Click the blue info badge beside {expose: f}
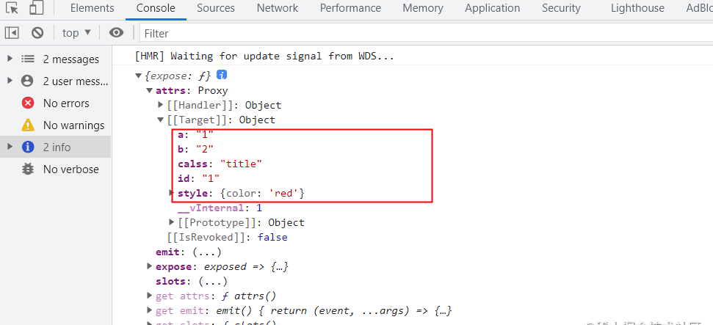The width and height of the screenshot is (713, 325). pos(222,75)
